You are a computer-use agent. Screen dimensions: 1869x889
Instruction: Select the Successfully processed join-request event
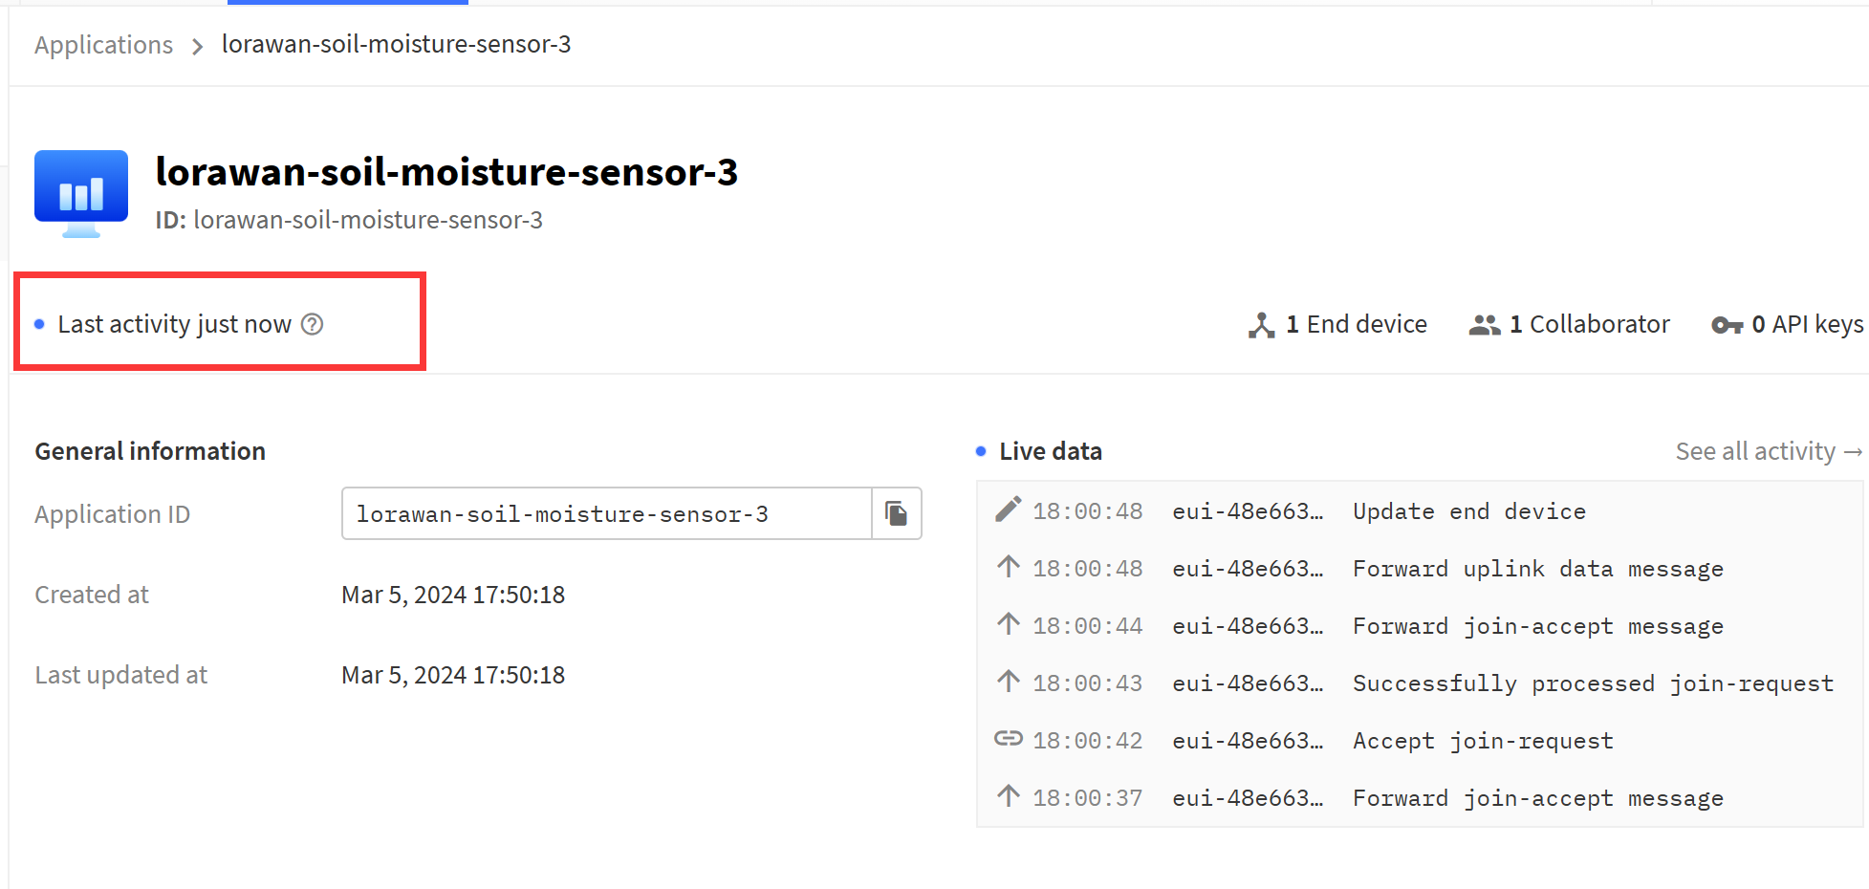click(x=1420, y=683)
